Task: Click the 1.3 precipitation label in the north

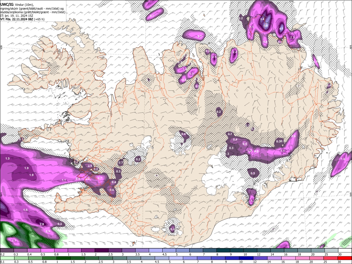Action: coord(191,74)
